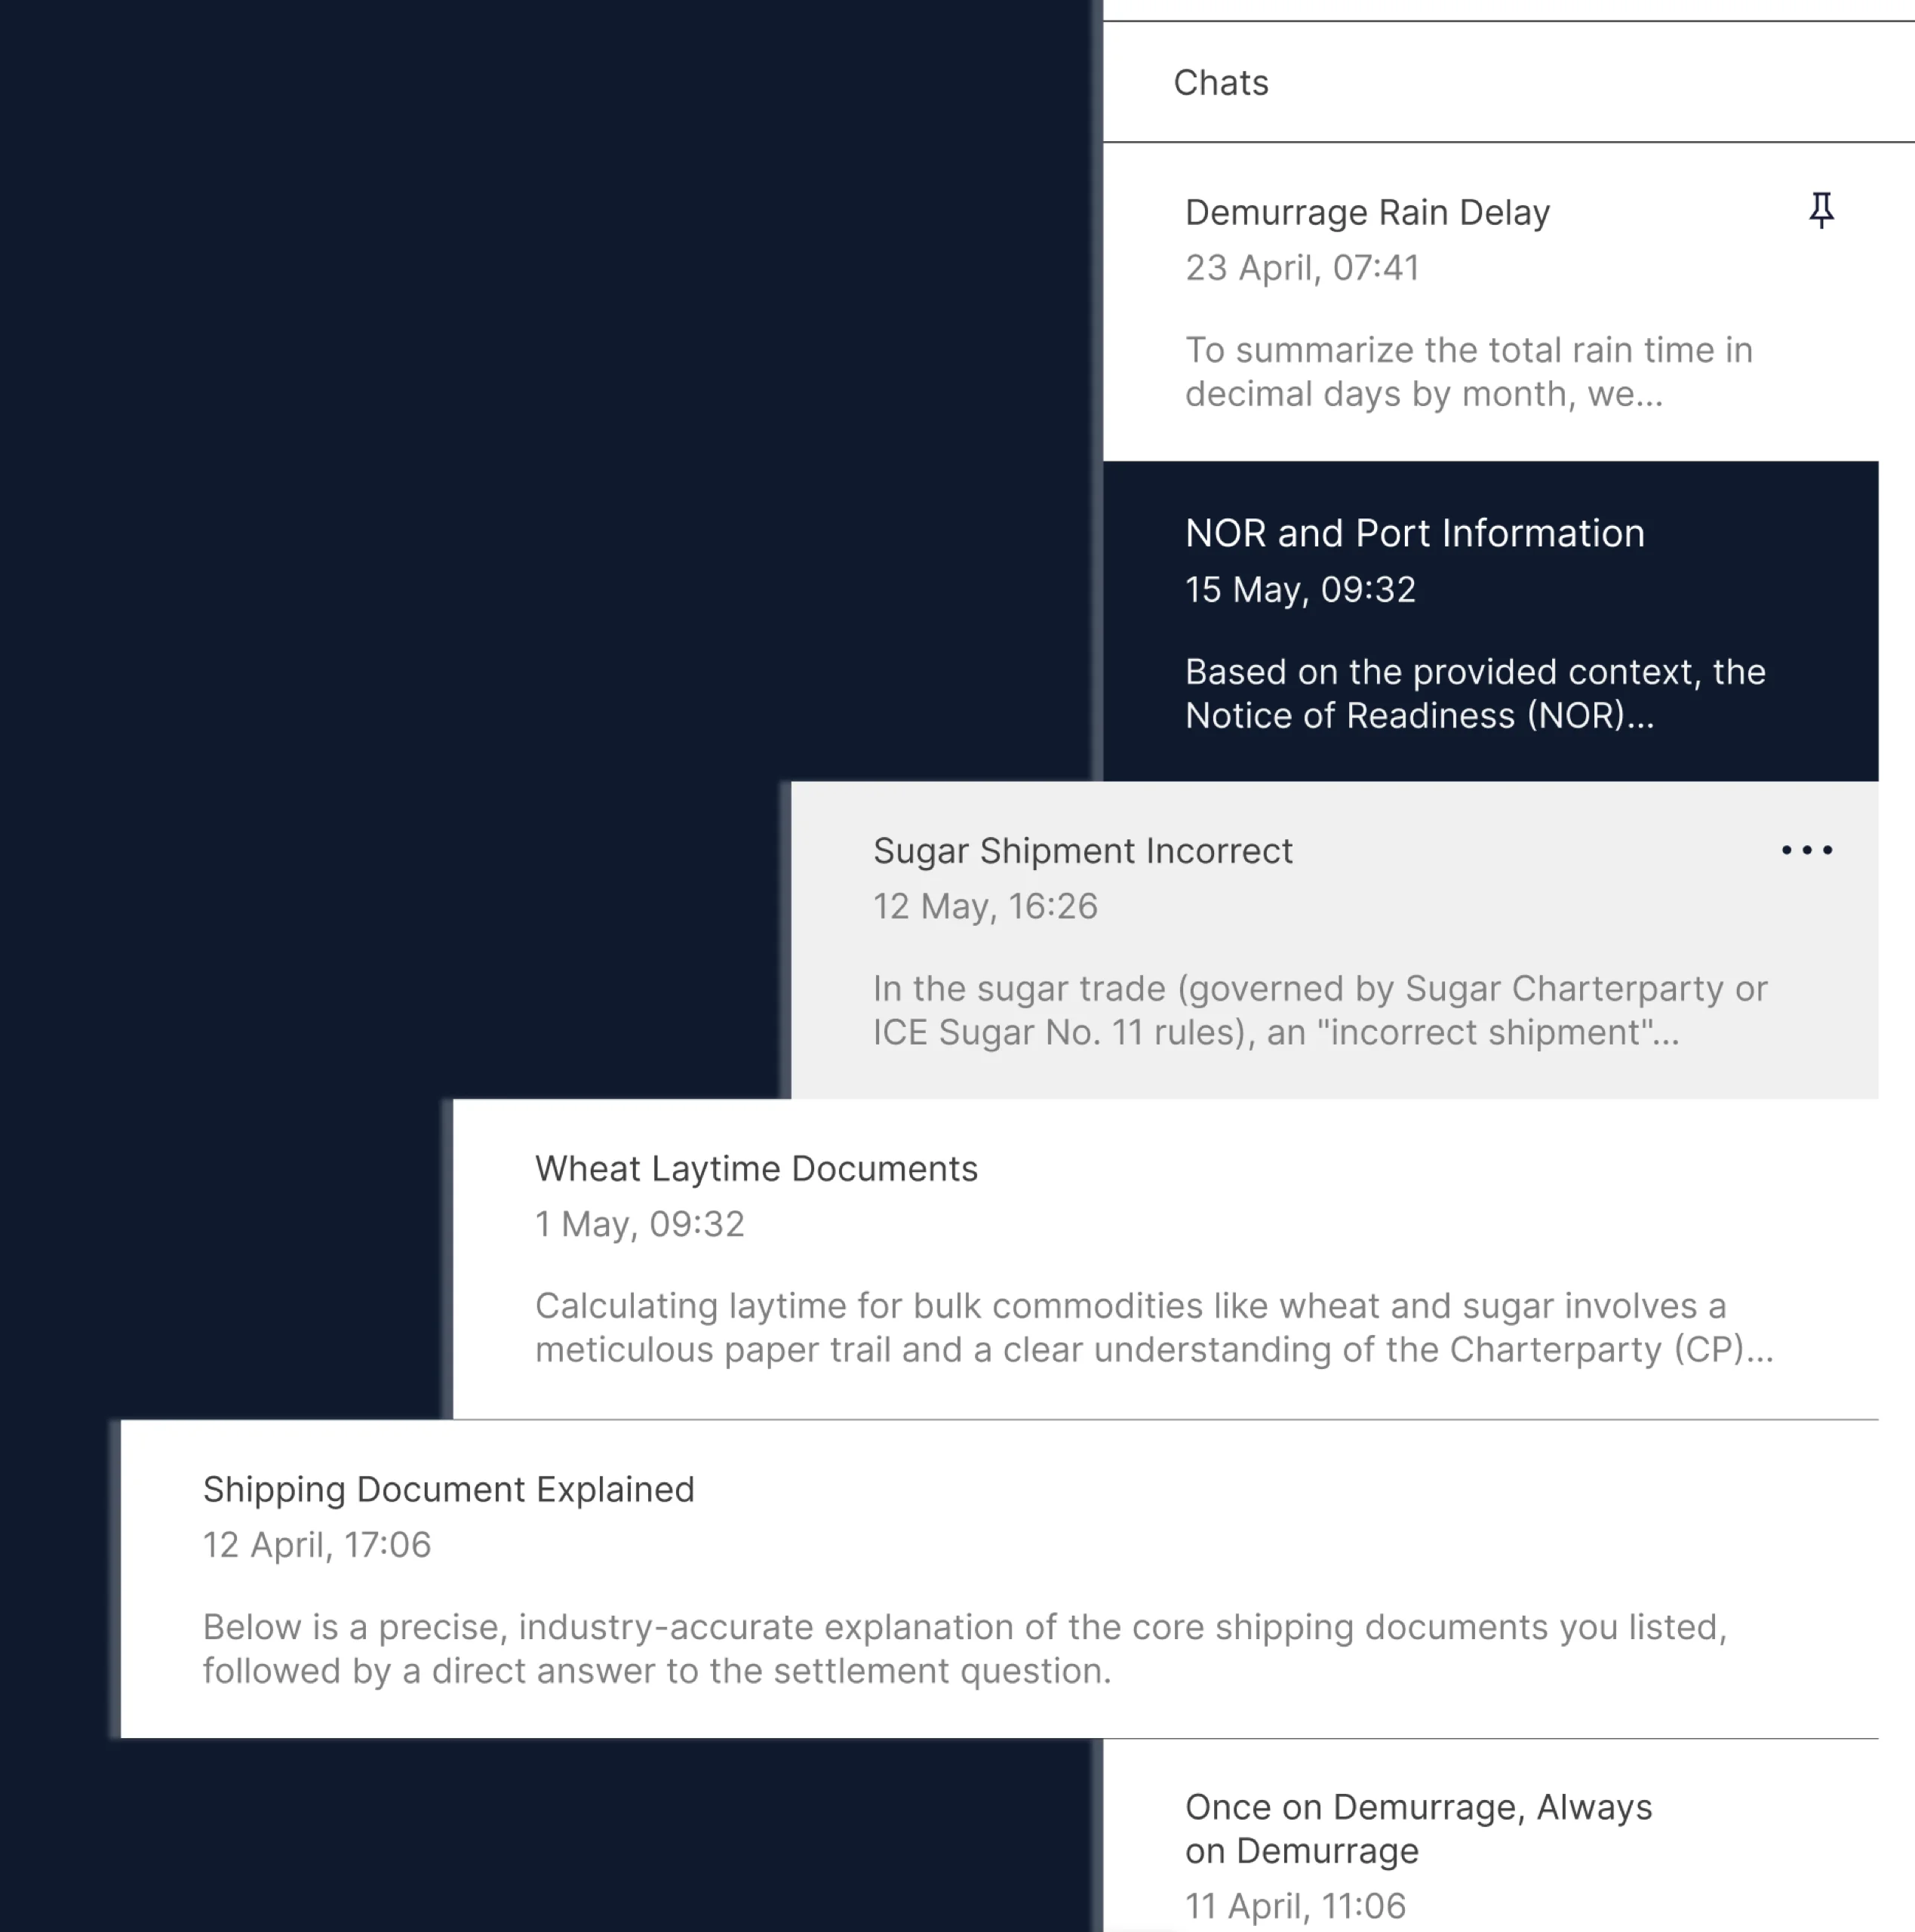Click the 23 April, 07:41 timestamp
Screen dimensions: 1915x1932
pyautogui.click(x=1302, y=268)
